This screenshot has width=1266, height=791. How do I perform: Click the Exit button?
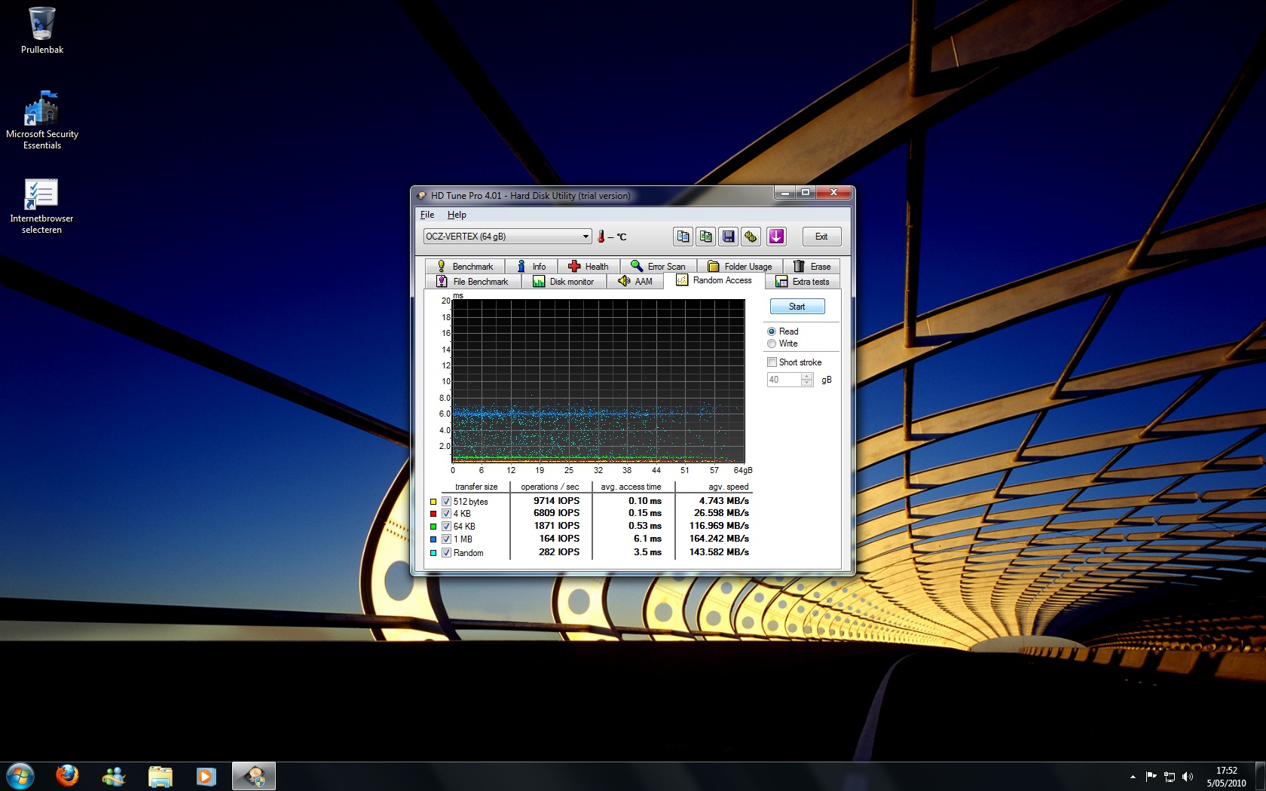(821, 237)
